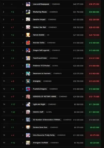The image size is (104, 148).
Task: Open the Monster Strike game icon
Action: [x=28, y=43]
